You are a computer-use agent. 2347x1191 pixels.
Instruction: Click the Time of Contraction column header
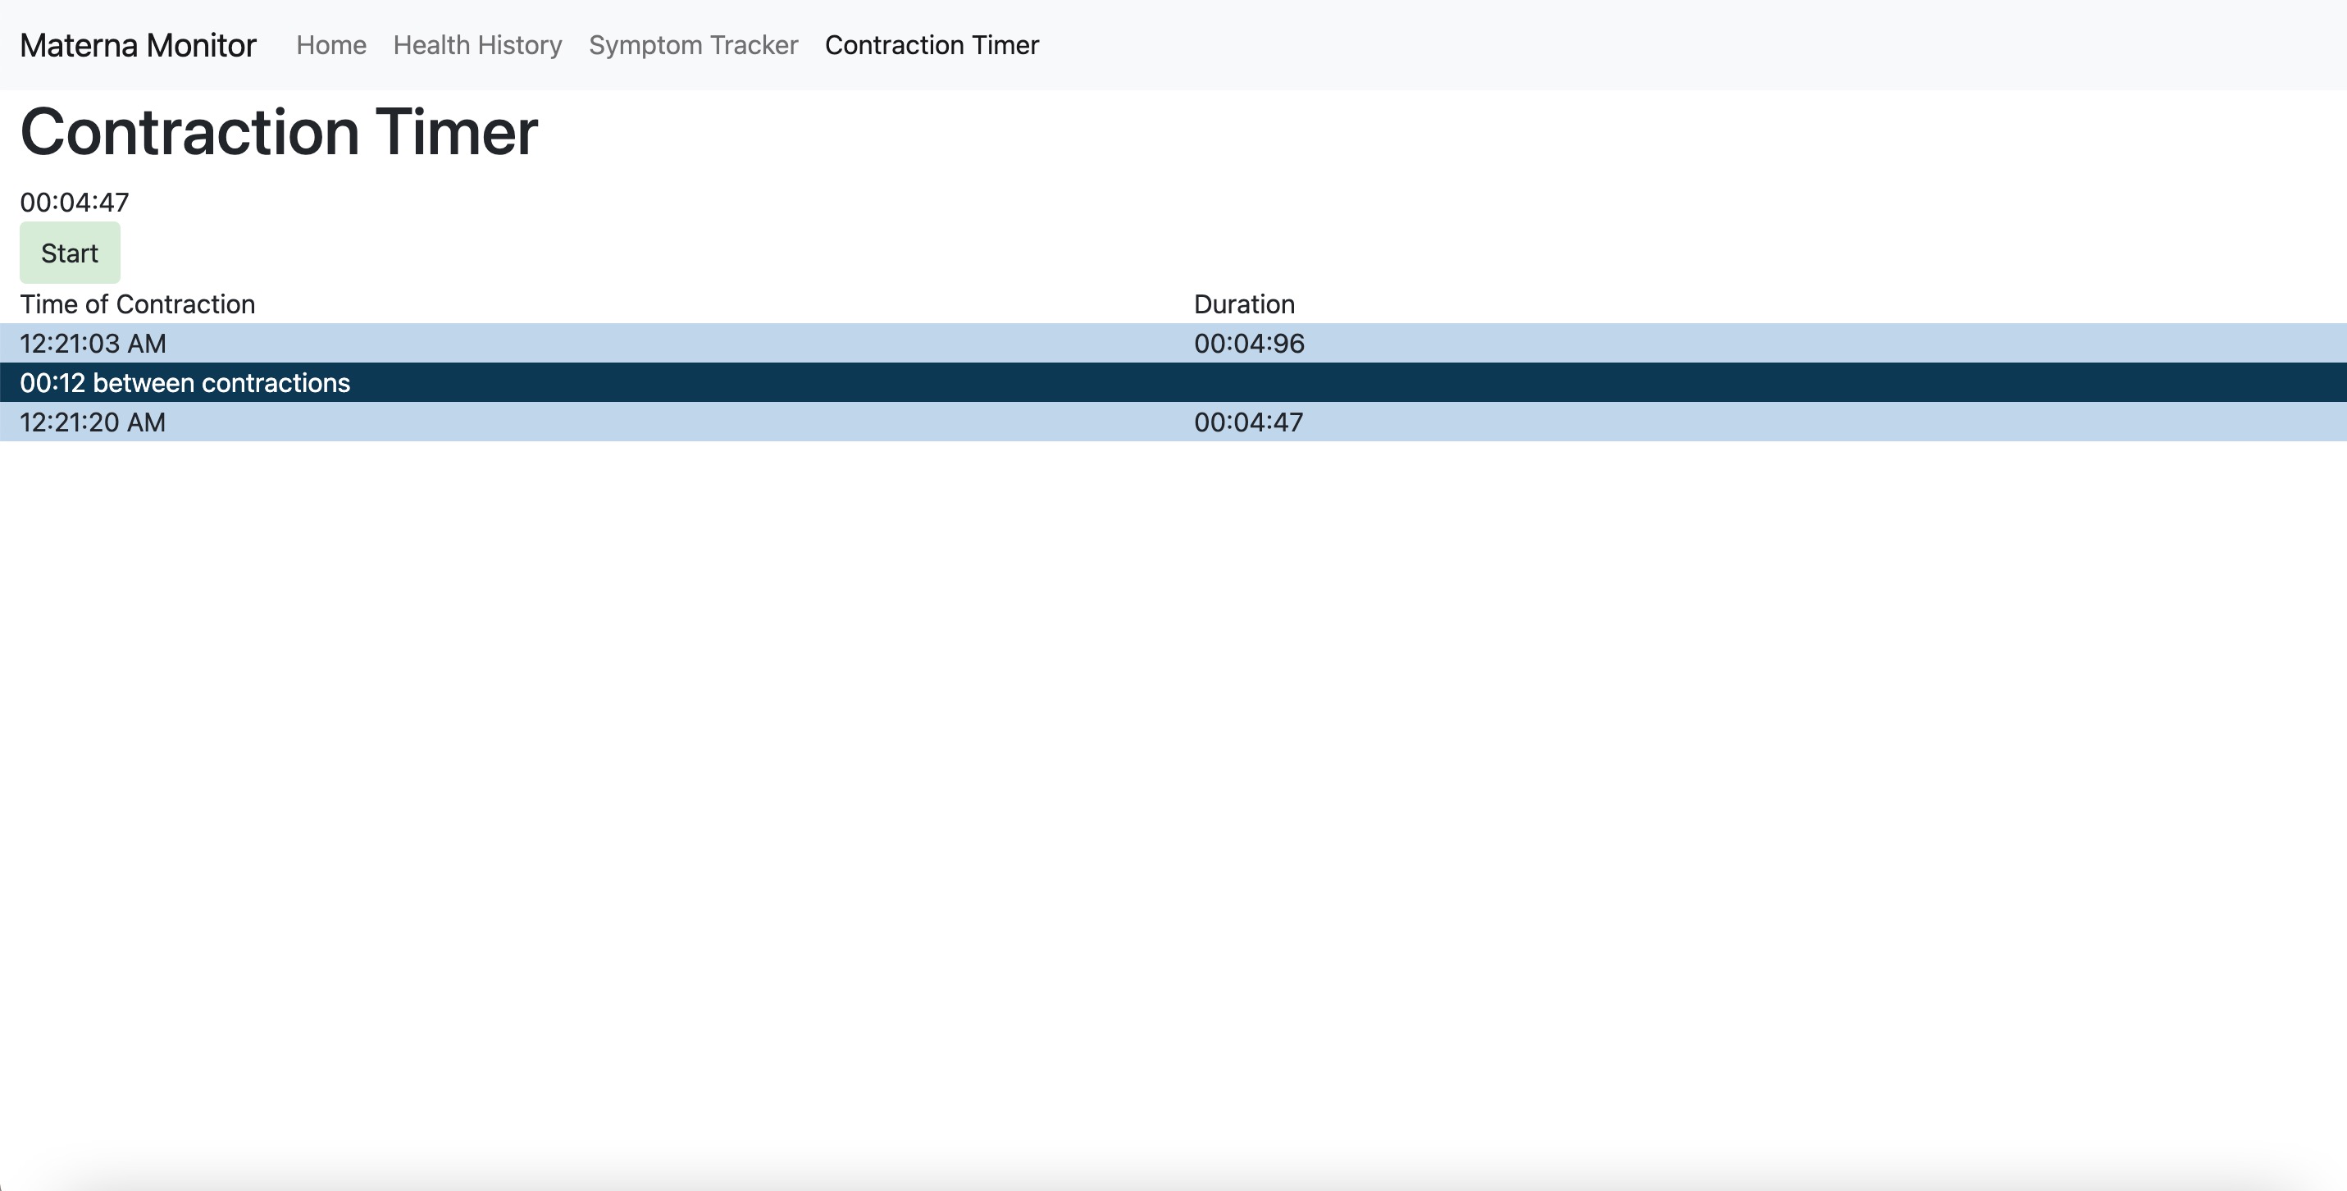point(138,304)
